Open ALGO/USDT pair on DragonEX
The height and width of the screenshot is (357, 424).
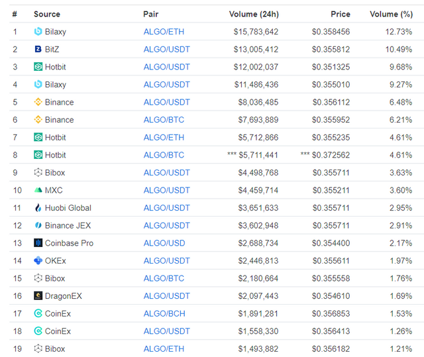pos(166,296)
